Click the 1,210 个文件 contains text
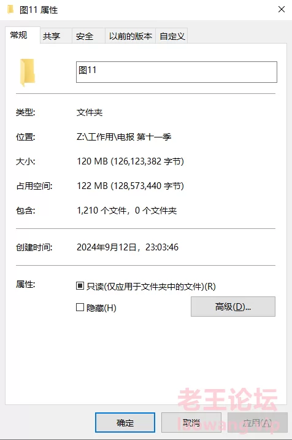Viewport: 292px width, 440px height. 102,210
